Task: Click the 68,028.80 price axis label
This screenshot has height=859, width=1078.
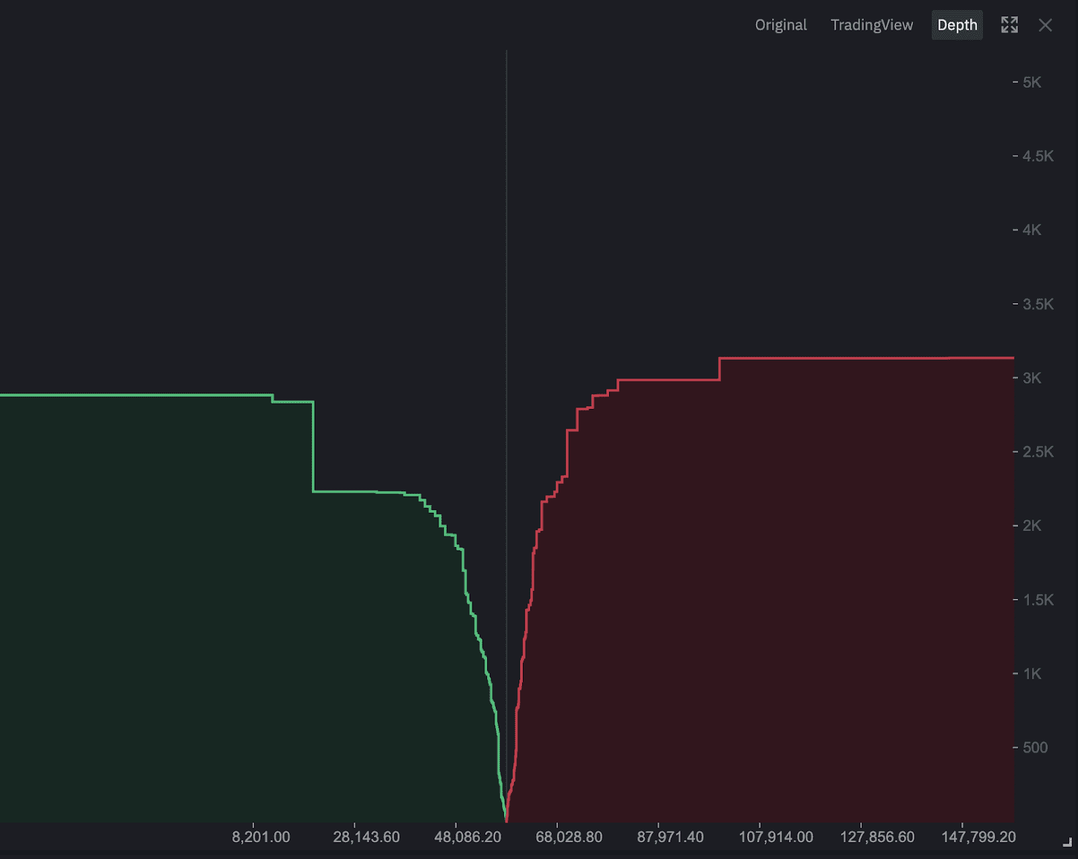Action: pos(569,837)
